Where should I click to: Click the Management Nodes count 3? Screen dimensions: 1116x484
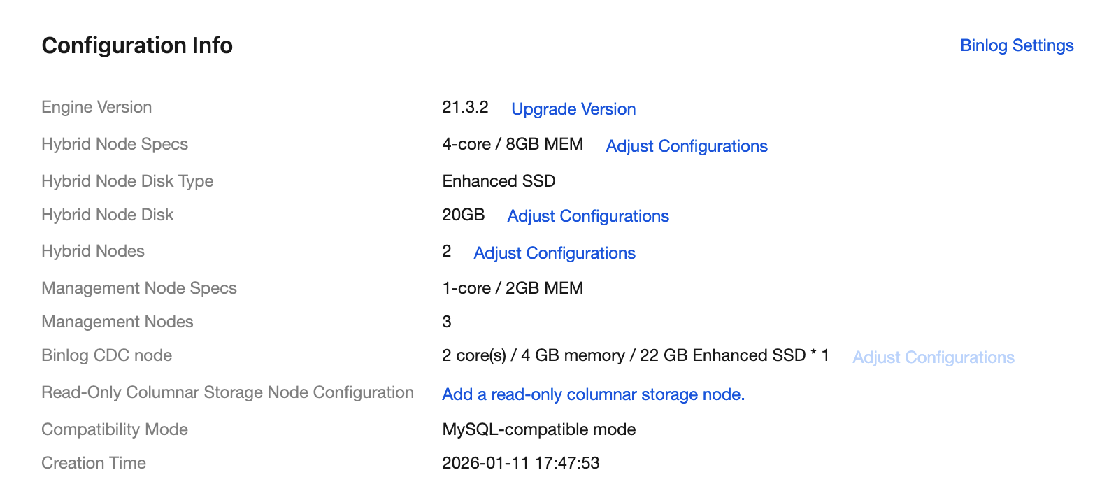click(x=447, y=322)
